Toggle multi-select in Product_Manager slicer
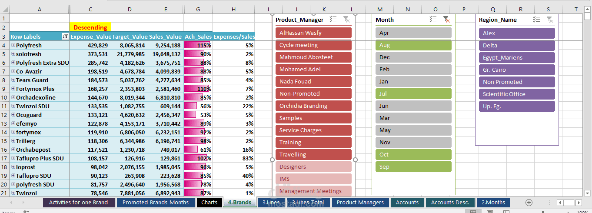This screenshot has width=592, height=213. point(333,19)
